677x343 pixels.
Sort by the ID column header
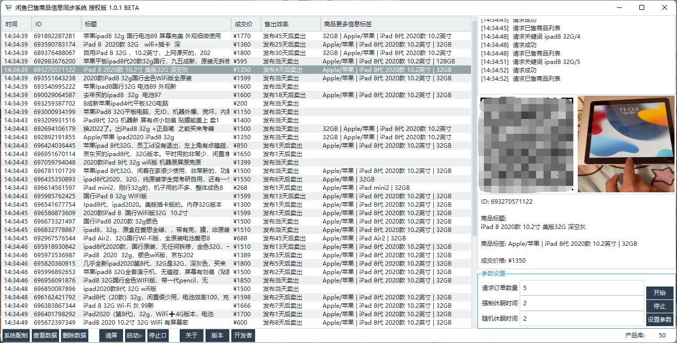coord(57,24)
